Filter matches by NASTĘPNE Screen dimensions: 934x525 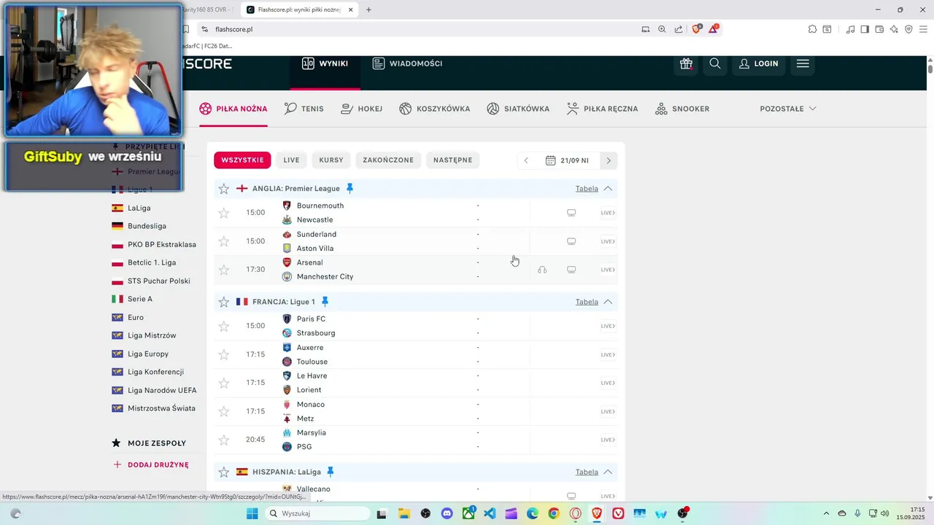point(452,160)
